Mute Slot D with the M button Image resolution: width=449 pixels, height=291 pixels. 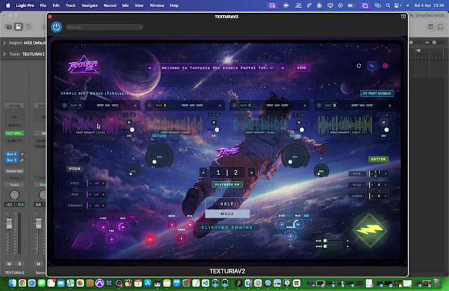(384, 122)
